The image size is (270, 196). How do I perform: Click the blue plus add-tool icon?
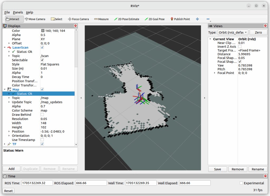197,19
